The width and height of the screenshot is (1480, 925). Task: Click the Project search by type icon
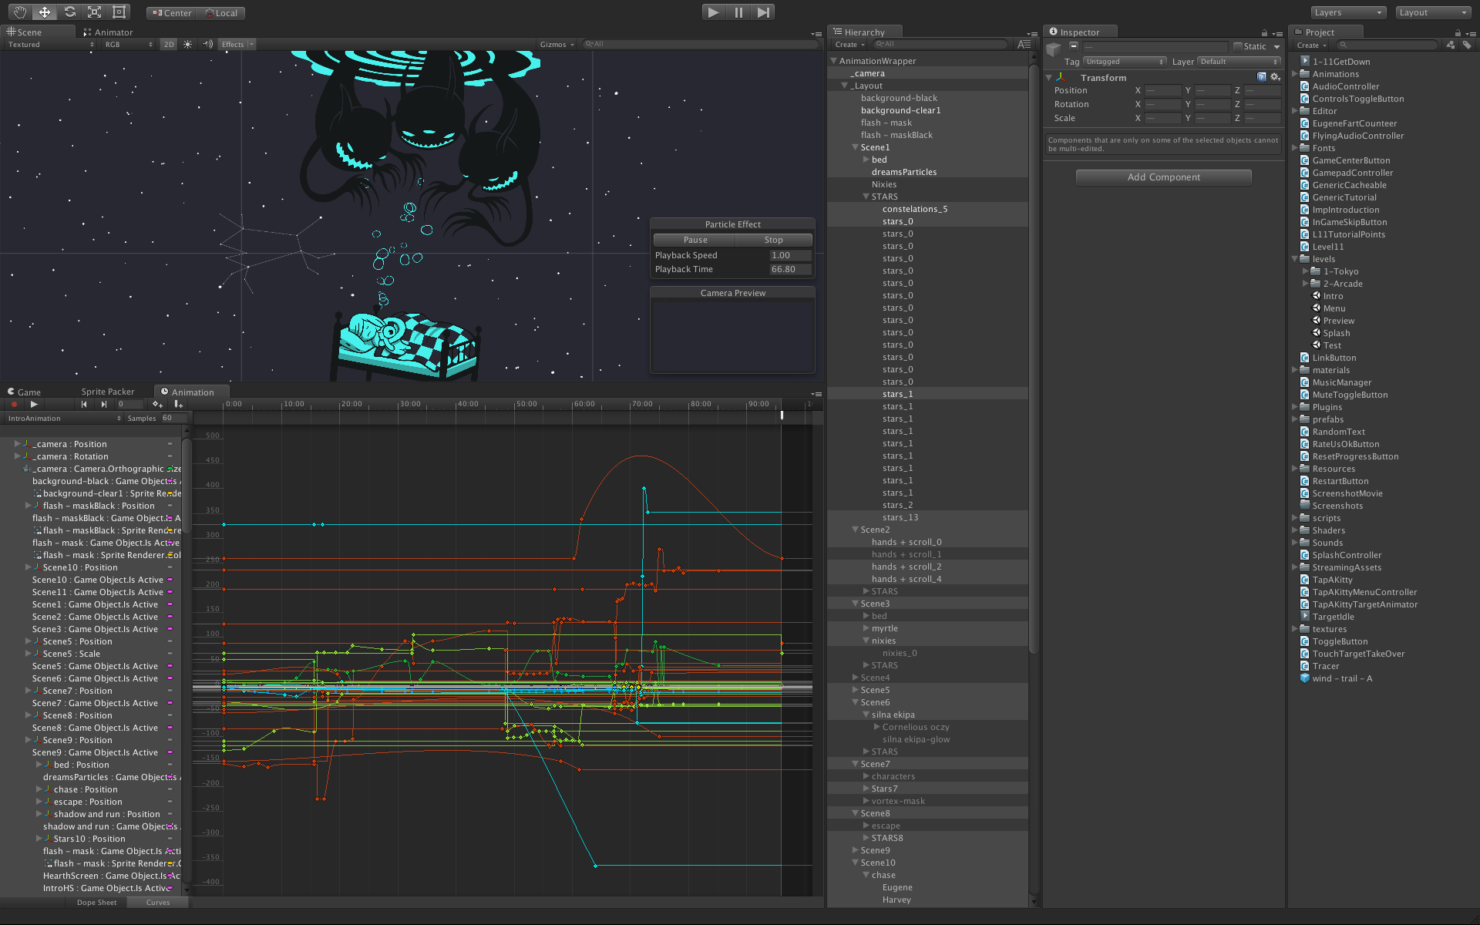pyautogui.click(x=1451, y=45)
